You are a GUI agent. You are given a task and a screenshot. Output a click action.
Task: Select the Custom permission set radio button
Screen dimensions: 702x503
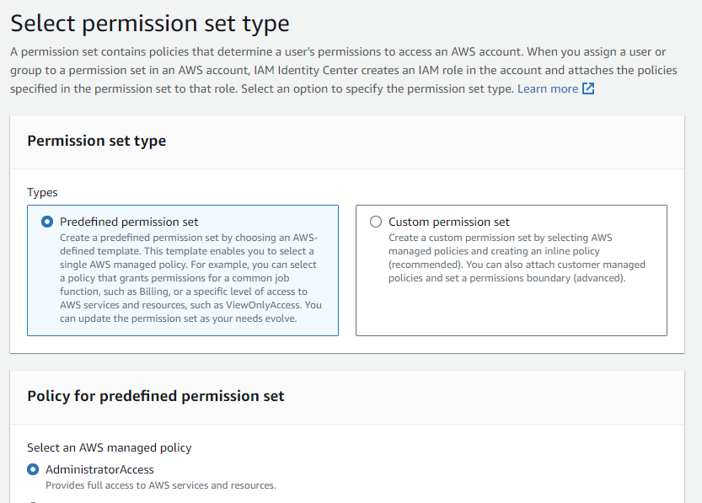(x=376, y=222)
